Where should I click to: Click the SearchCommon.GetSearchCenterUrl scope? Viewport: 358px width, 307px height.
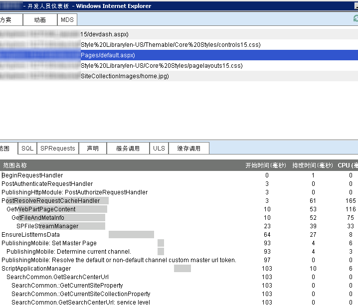(x=57, y=277)
